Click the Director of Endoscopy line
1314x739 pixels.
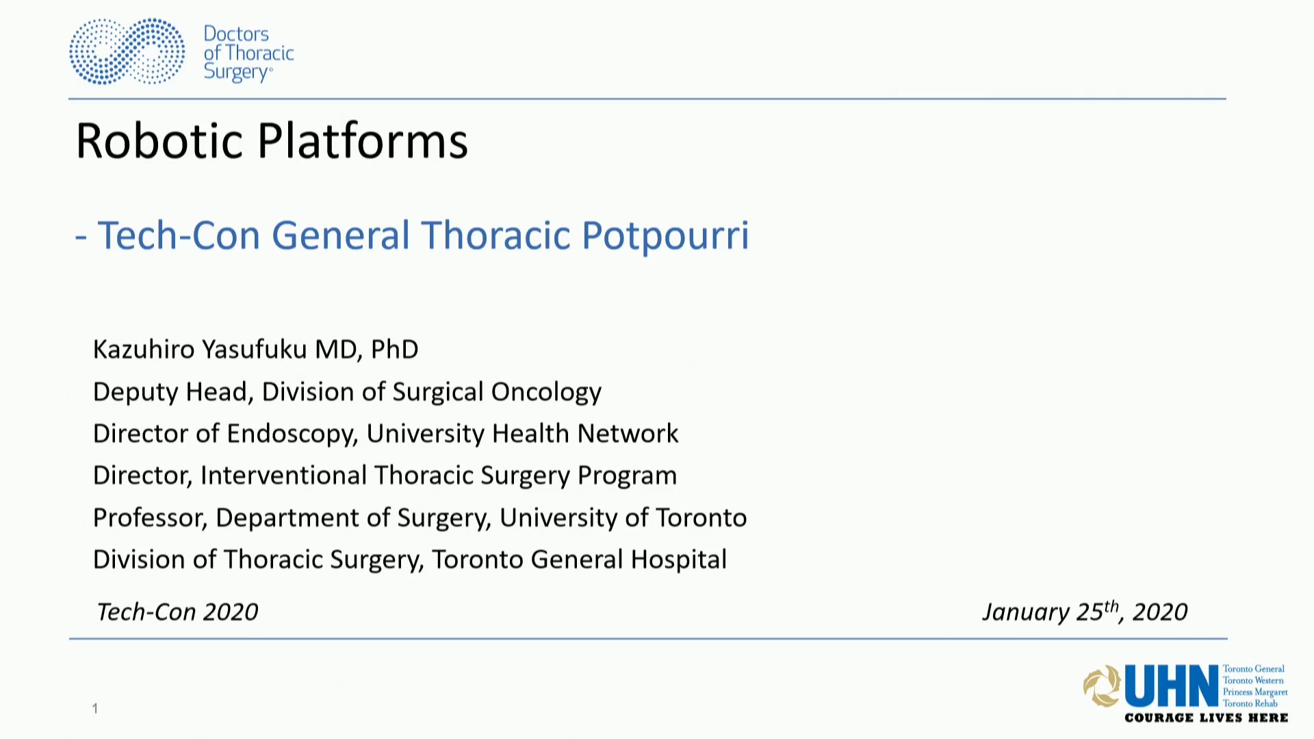[x=385, y=434]
